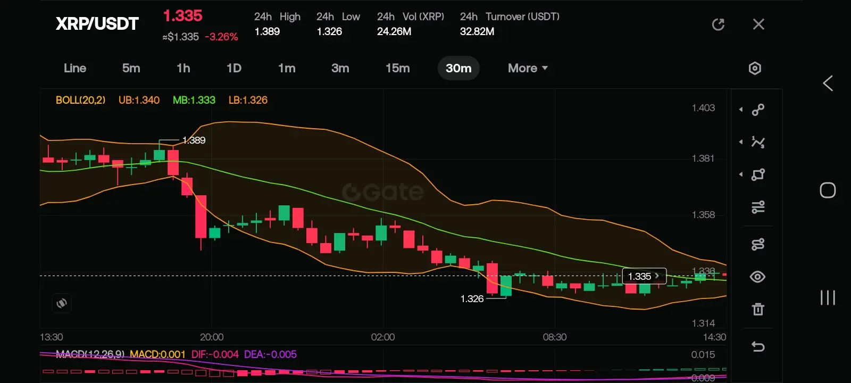The height and width of the screenshot is (383, 851).
Task: Open the More timeframes dropdown
Action: 528,68
